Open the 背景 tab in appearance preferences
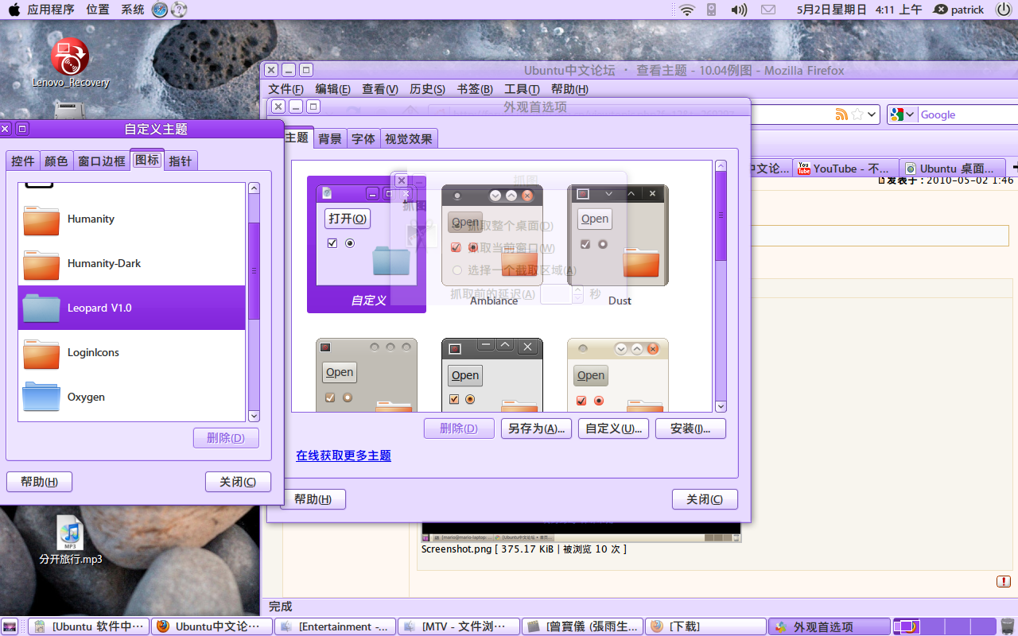This screenshot has width=1018, height=636. pos(330,138)
